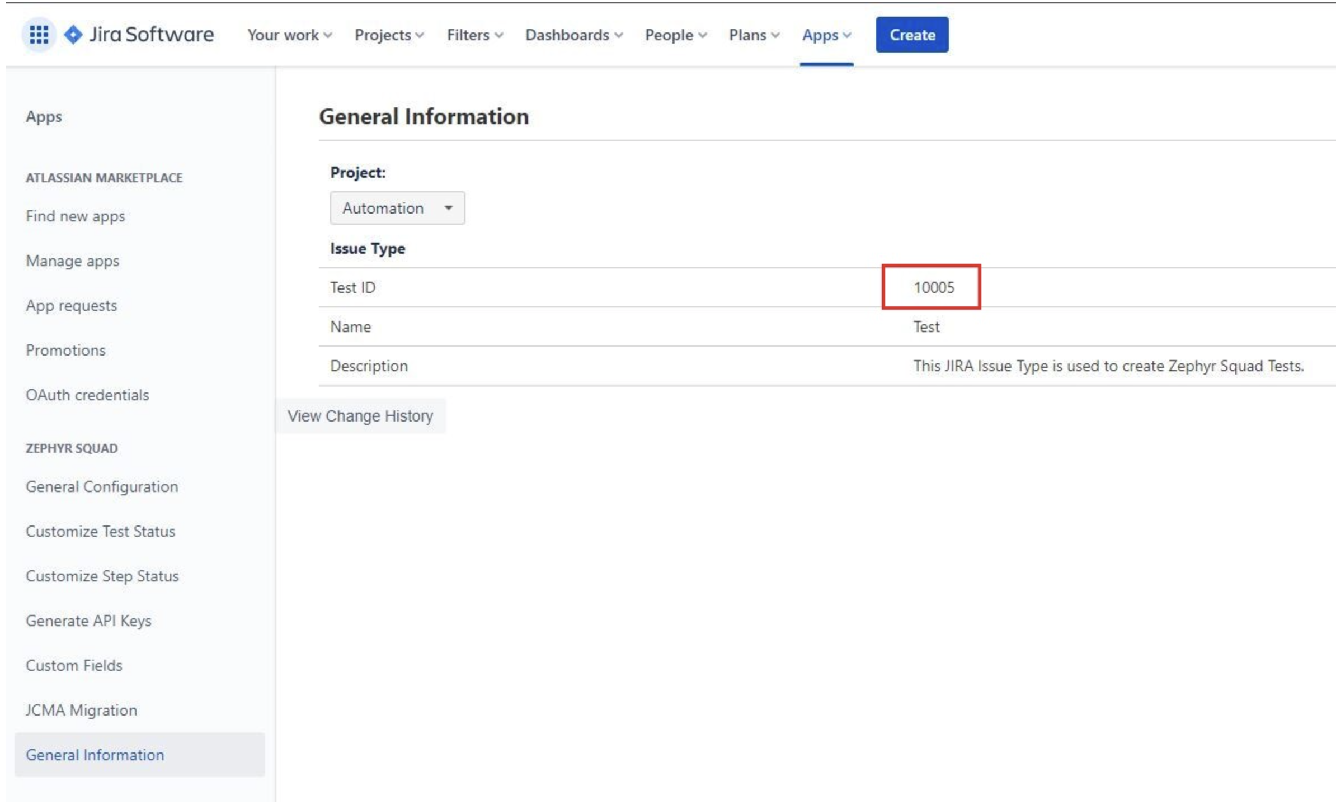Screen dimensions: 1336x805
Task: Open the Find new apps page
Action: [x=75, y=216]
